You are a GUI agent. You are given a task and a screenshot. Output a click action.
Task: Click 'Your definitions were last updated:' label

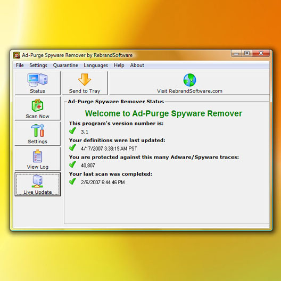pyautogui.click(x=117, y=140)
